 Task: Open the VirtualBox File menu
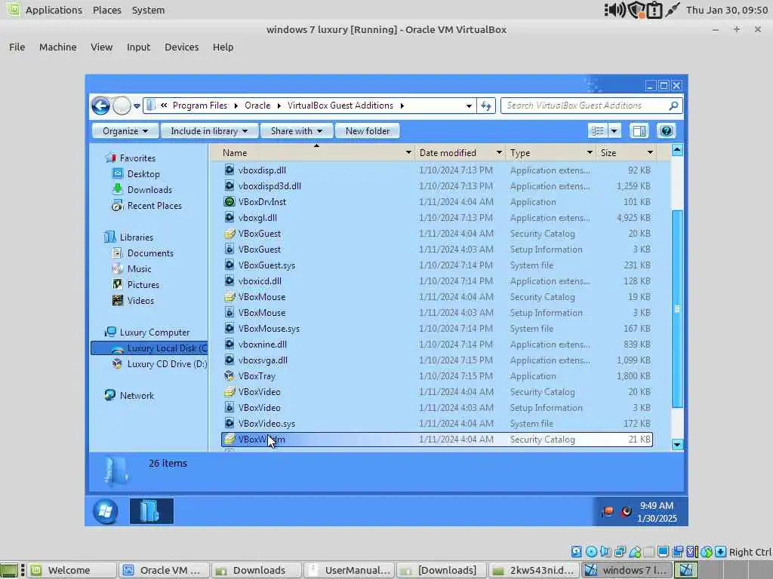tap(17, 47)
